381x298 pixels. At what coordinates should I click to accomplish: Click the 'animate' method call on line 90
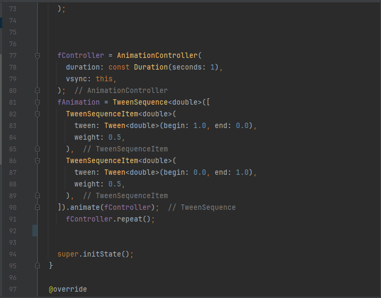(85, 207)
